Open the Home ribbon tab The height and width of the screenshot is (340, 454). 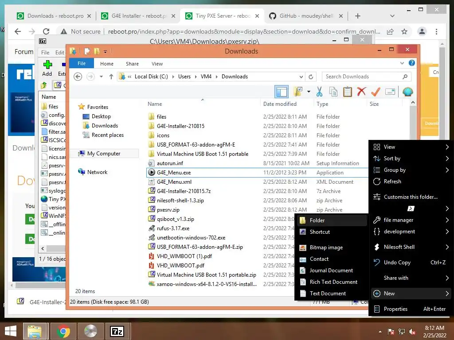pos(107,64)
